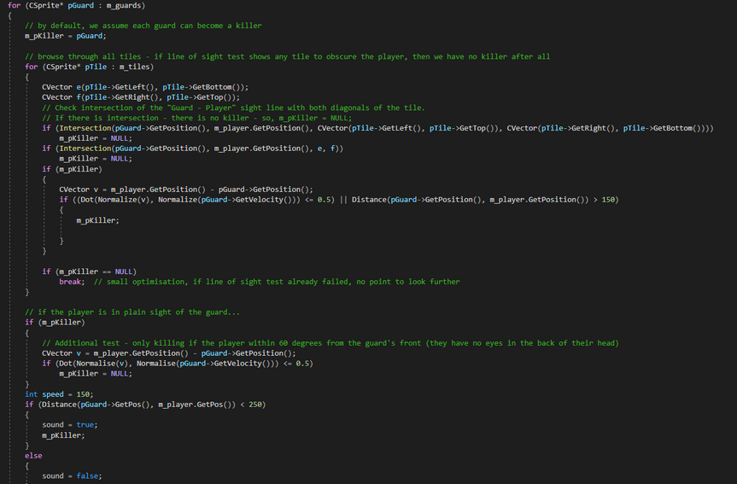Click the 'CVector e(pTile->GetLeft(), pTile->GetBottom());' line

145,87
